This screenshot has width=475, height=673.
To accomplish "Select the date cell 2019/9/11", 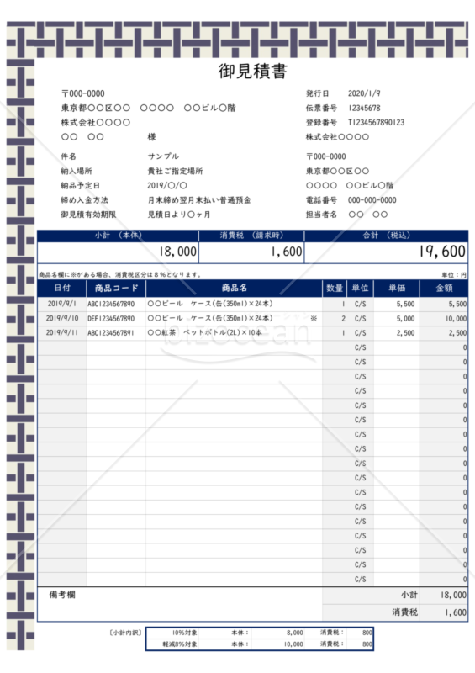I will click(62, 332).
